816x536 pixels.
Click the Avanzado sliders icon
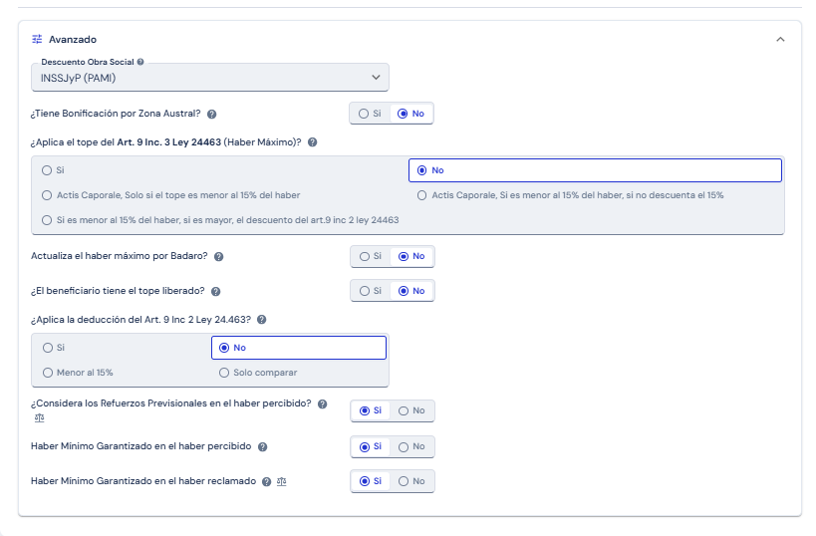pos(37,39)
